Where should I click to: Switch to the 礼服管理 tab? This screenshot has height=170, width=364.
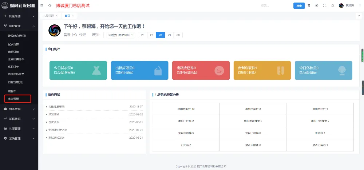(48, 16)
